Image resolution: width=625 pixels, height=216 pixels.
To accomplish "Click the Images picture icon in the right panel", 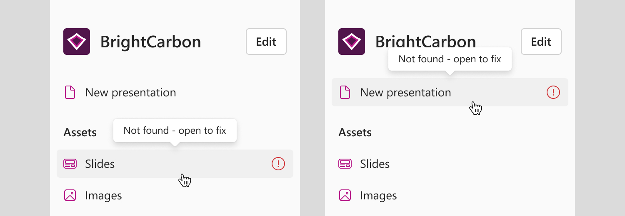I will (x=345, y=196).
